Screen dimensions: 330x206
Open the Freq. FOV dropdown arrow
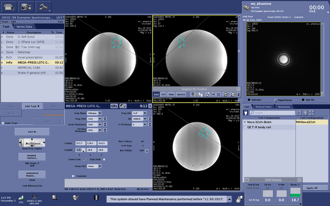[x=100, y=119]
